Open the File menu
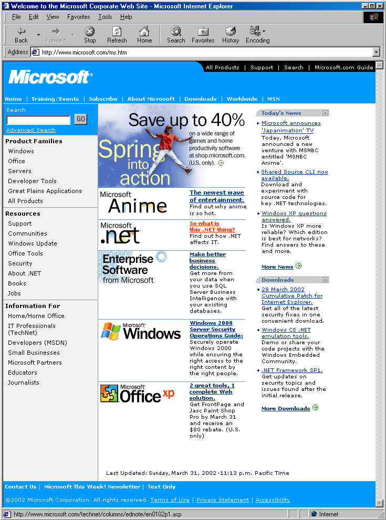386x520 pixels. coord(16,17)
